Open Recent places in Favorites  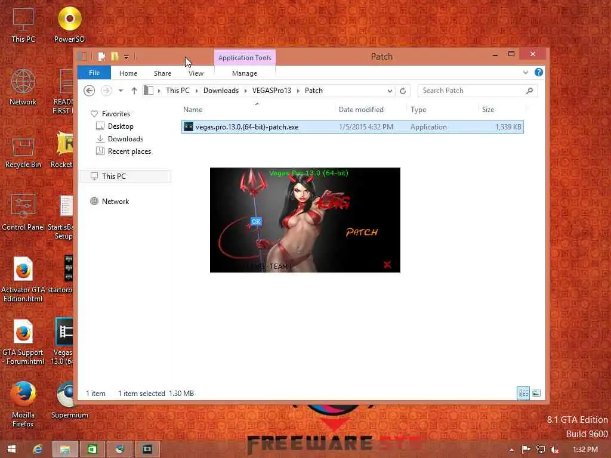(129, 151)
